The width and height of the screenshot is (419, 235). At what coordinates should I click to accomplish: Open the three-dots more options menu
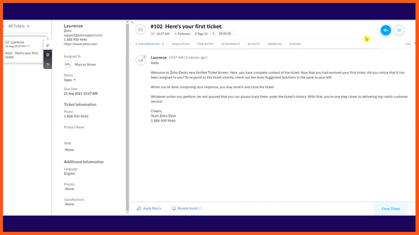408,44
